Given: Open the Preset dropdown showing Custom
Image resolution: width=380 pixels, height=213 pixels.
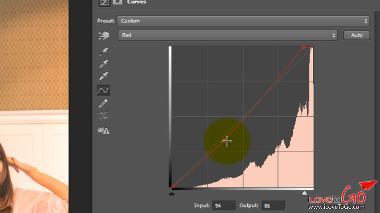Looking at the screenshot, I should [243, 21].
